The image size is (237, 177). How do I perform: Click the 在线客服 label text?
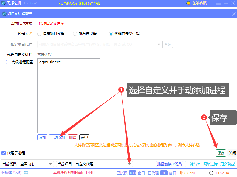click(x=199, y=3)
